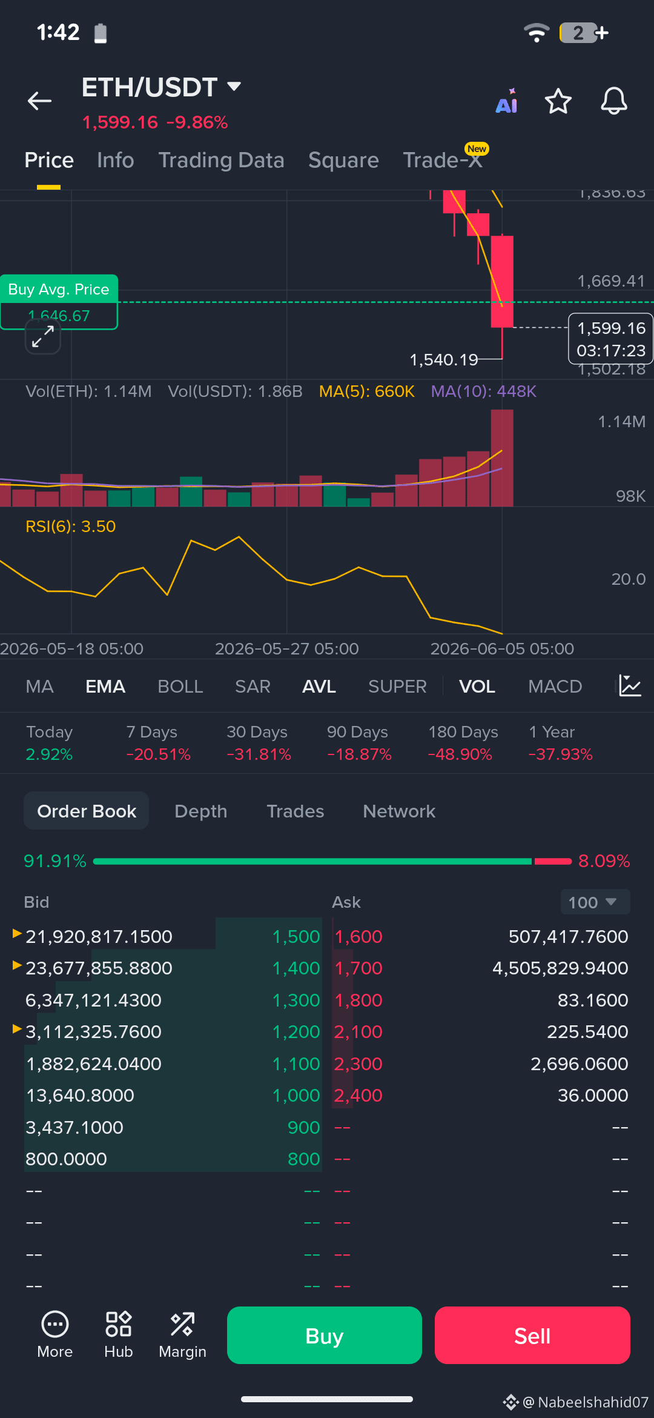The image size is (654, 1418).
Task: Select the 1 Year -37.93% change
Action: click(560, 743)
